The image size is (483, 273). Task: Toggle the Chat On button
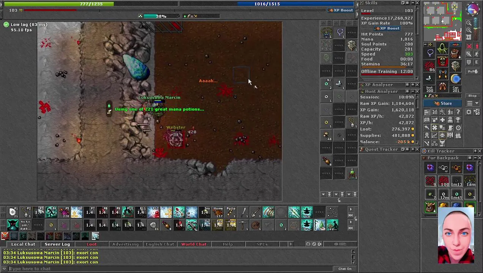(345, 269)
